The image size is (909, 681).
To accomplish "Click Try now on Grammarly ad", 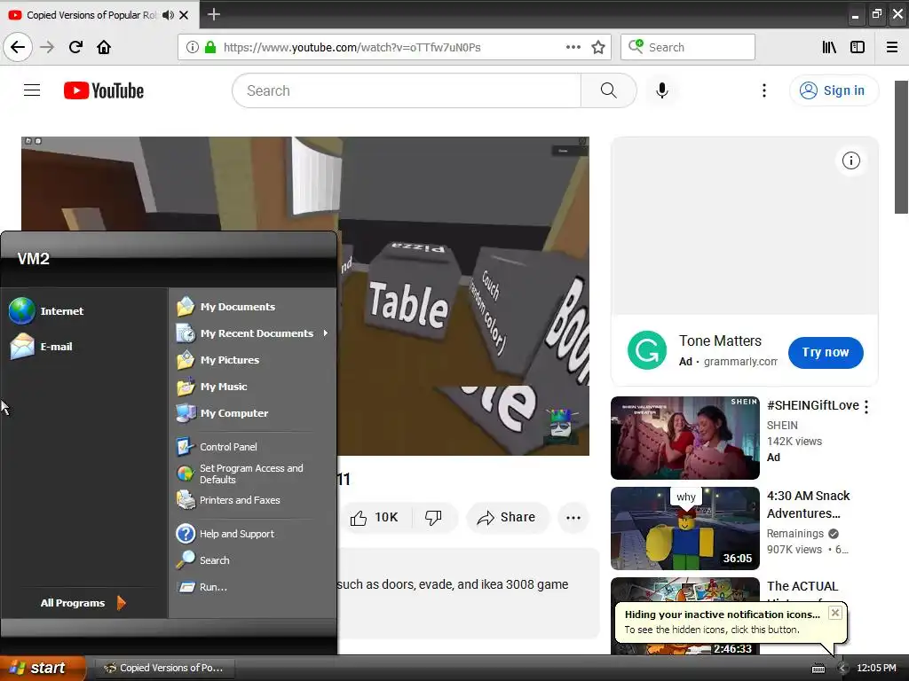I will pos(826,352).
